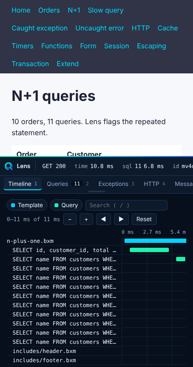The height and width of the screenshot is (367, 193).
Task: Open the Timers link
Action: [23, 46]
